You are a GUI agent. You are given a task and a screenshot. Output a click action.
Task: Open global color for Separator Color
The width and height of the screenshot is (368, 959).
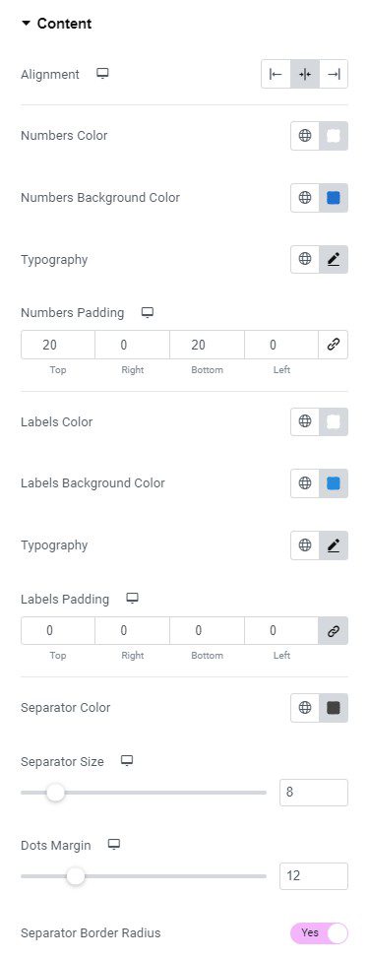[304, 708]
